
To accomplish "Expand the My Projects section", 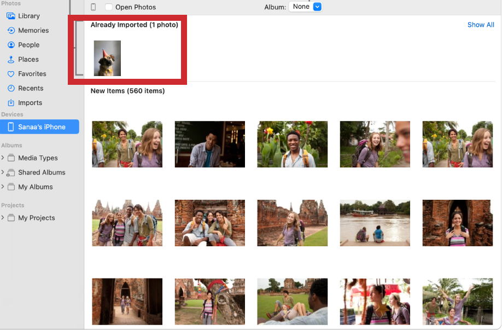I will (x=3, y=218).
